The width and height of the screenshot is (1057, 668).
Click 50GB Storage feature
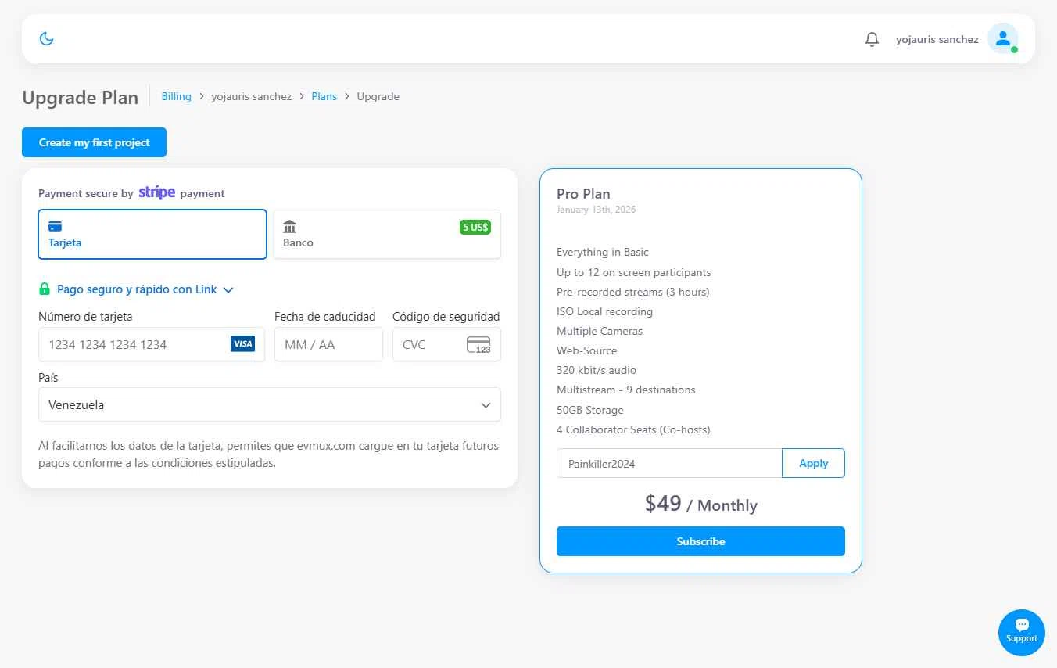click(x=590, y=410)
